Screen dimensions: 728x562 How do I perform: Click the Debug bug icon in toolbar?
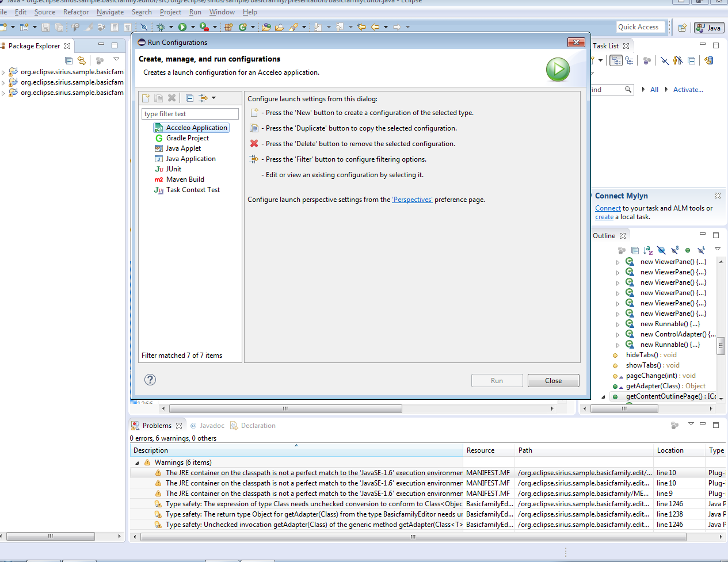[161, 27]
